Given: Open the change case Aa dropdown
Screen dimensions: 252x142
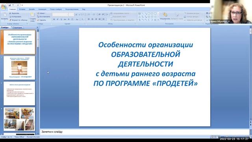Looking at the screenshot, I should (x=77, y=19).
